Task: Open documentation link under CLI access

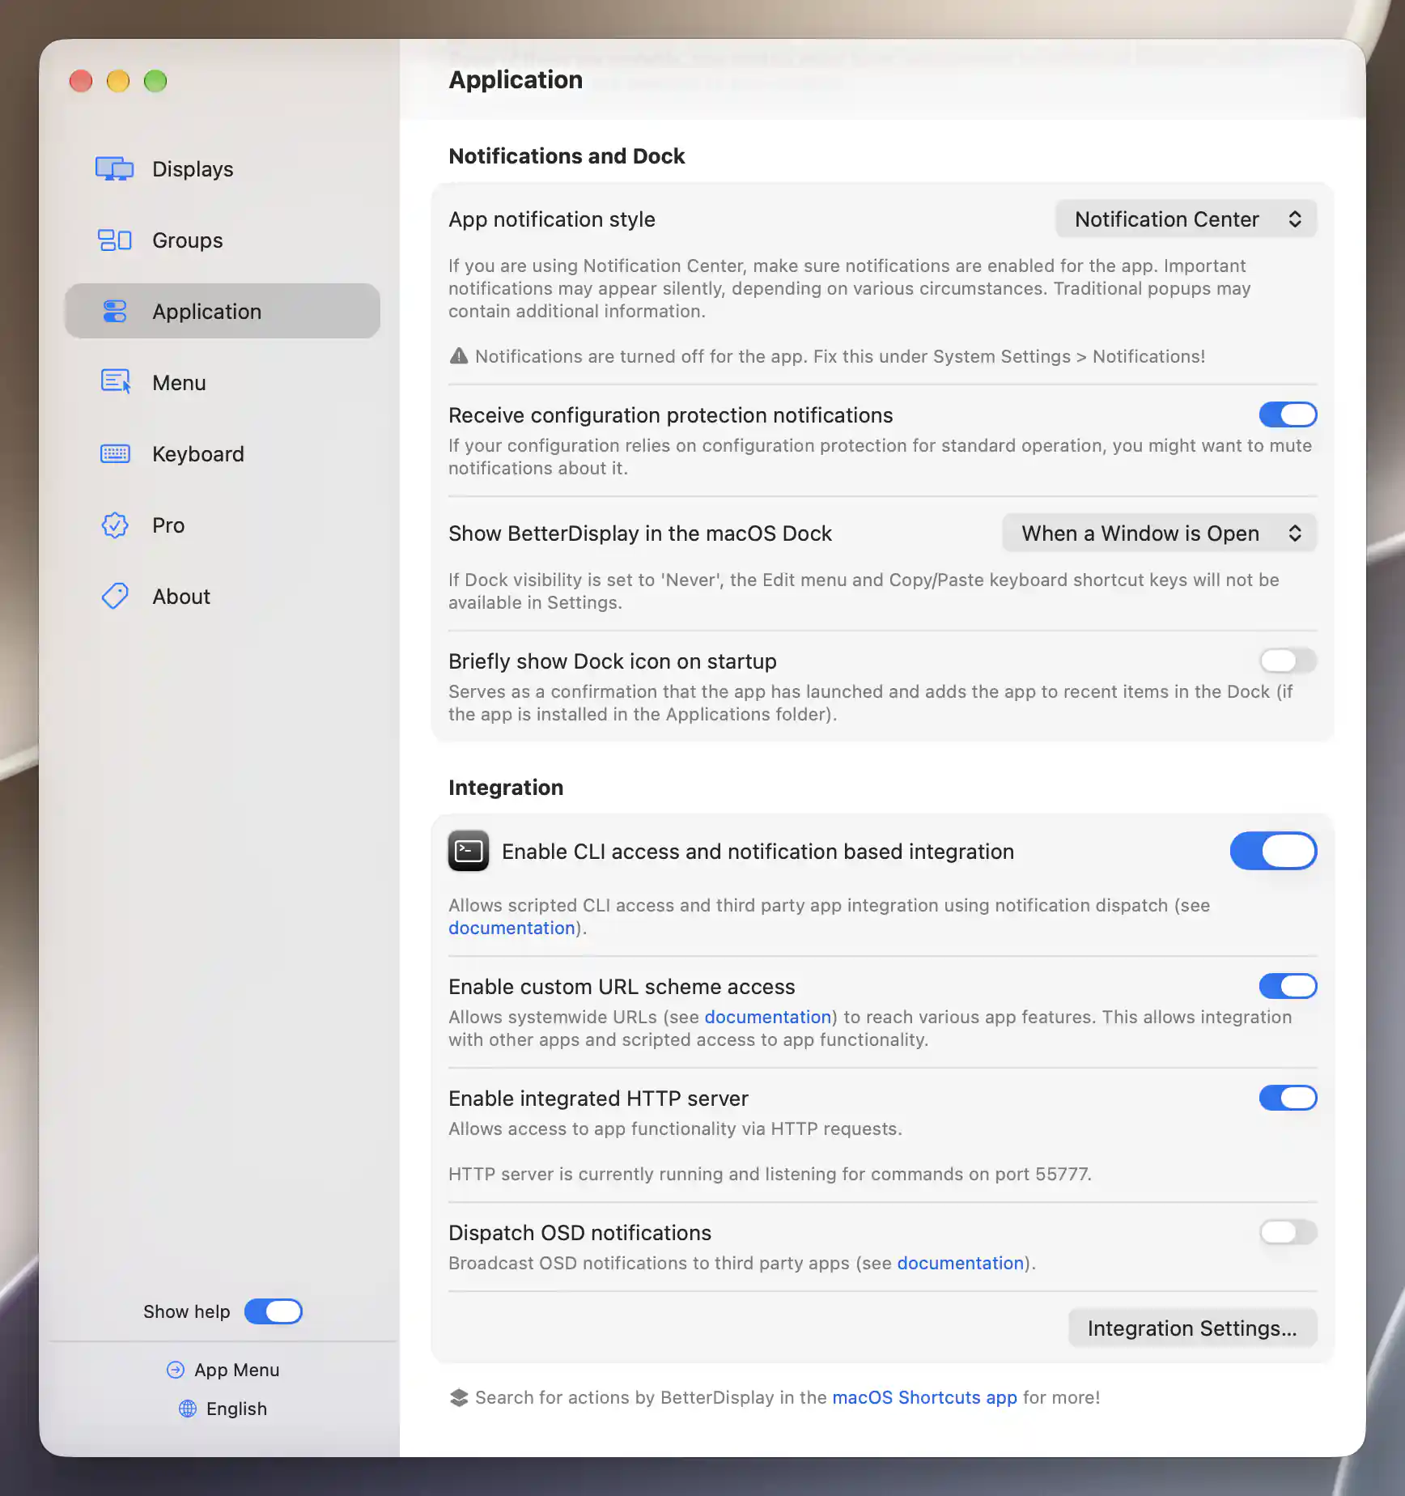Action: (x=511, y=928)
